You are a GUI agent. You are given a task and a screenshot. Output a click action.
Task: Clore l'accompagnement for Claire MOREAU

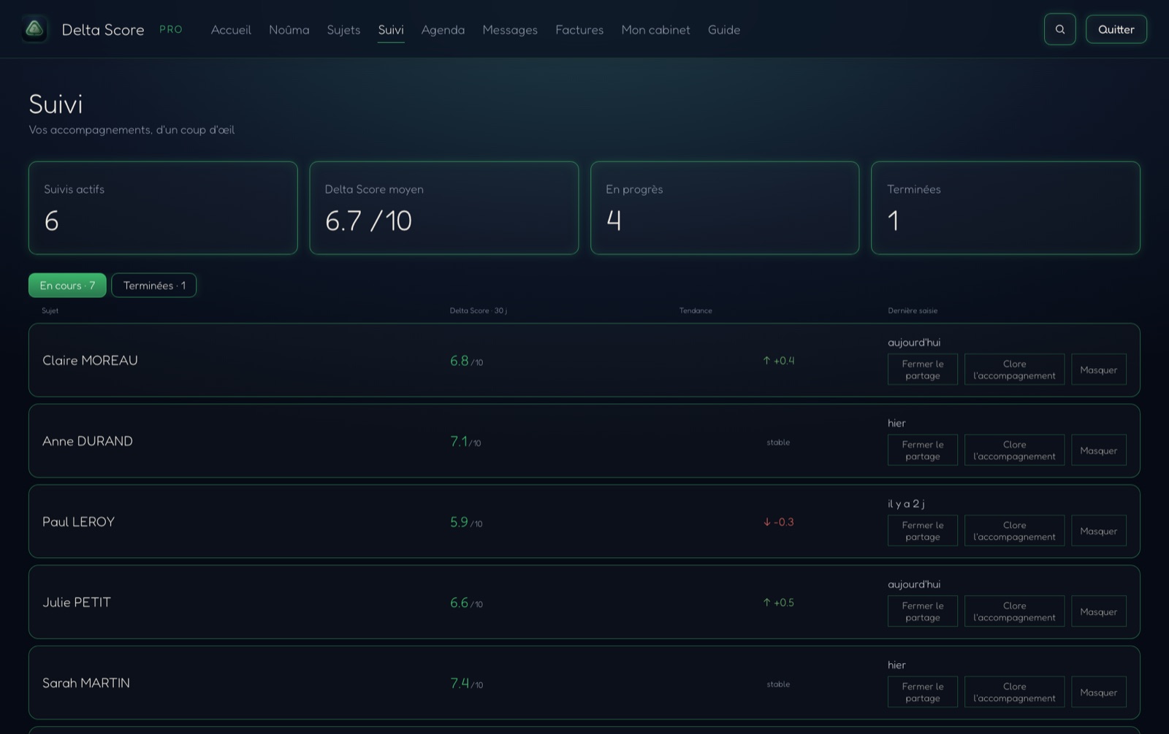click(x=1014, y=370)
